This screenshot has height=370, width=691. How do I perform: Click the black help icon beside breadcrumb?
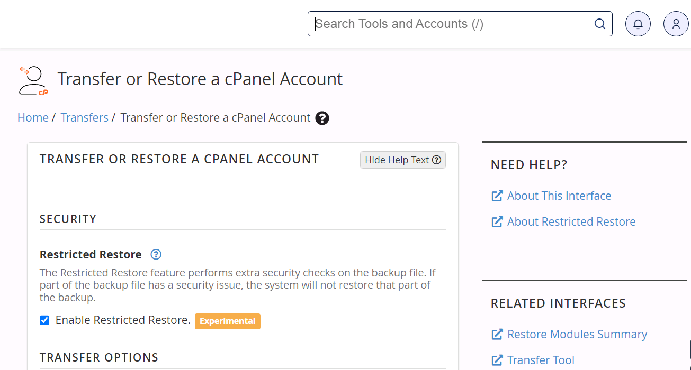point(322,118)
